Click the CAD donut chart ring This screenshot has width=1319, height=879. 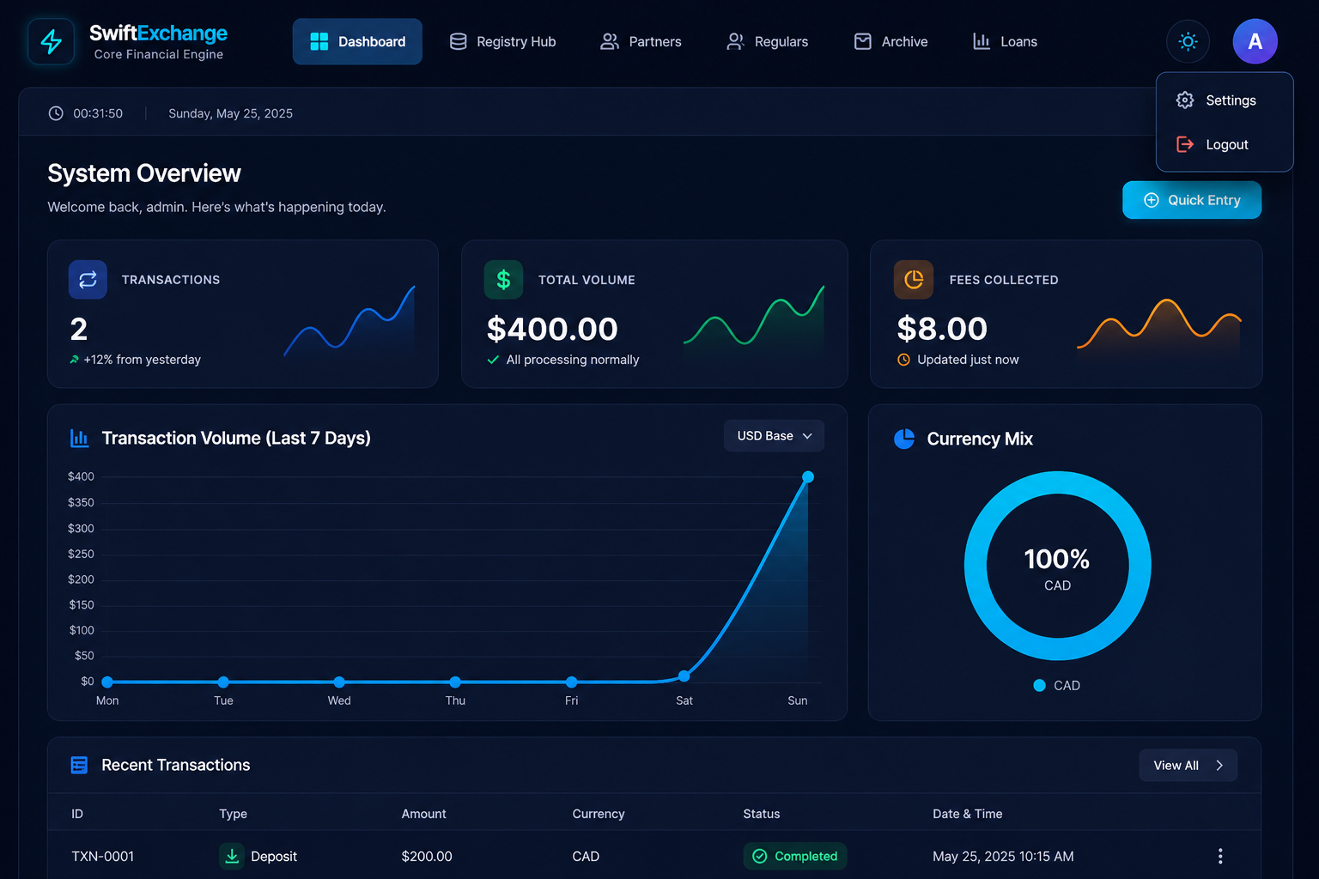tap(1058, 482)
